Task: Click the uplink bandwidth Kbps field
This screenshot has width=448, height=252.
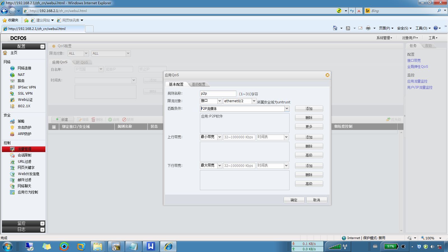Action: (x=239, y=137)
